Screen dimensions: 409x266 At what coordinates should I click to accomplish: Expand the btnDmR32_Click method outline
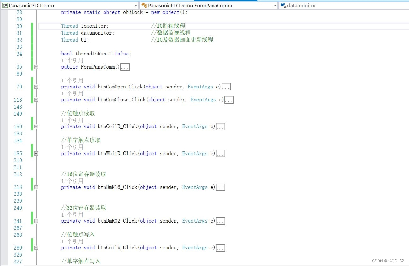pos(36,221)
